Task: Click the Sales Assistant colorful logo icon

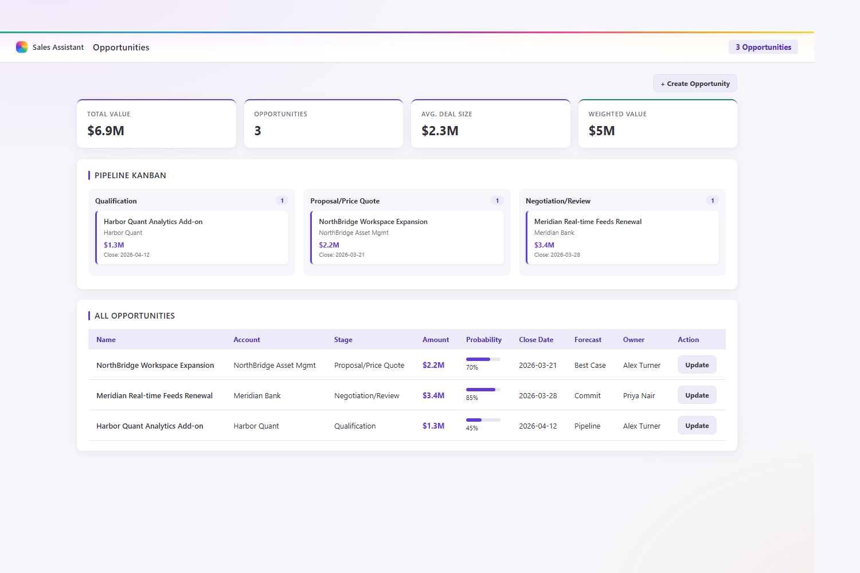Action: pos(22,47)
